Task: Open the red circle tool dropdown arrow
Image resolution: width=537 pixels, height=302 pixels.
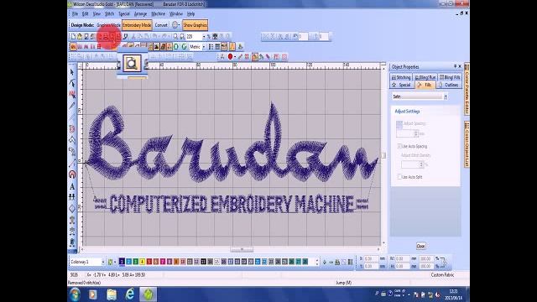Action: coord(235,56)
